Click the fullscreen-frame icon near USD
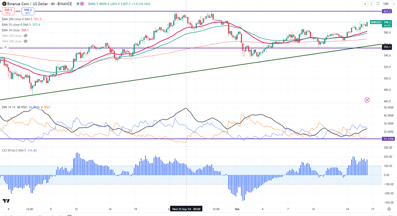Screen dimensions: 397x216 [x=378, y=4]
